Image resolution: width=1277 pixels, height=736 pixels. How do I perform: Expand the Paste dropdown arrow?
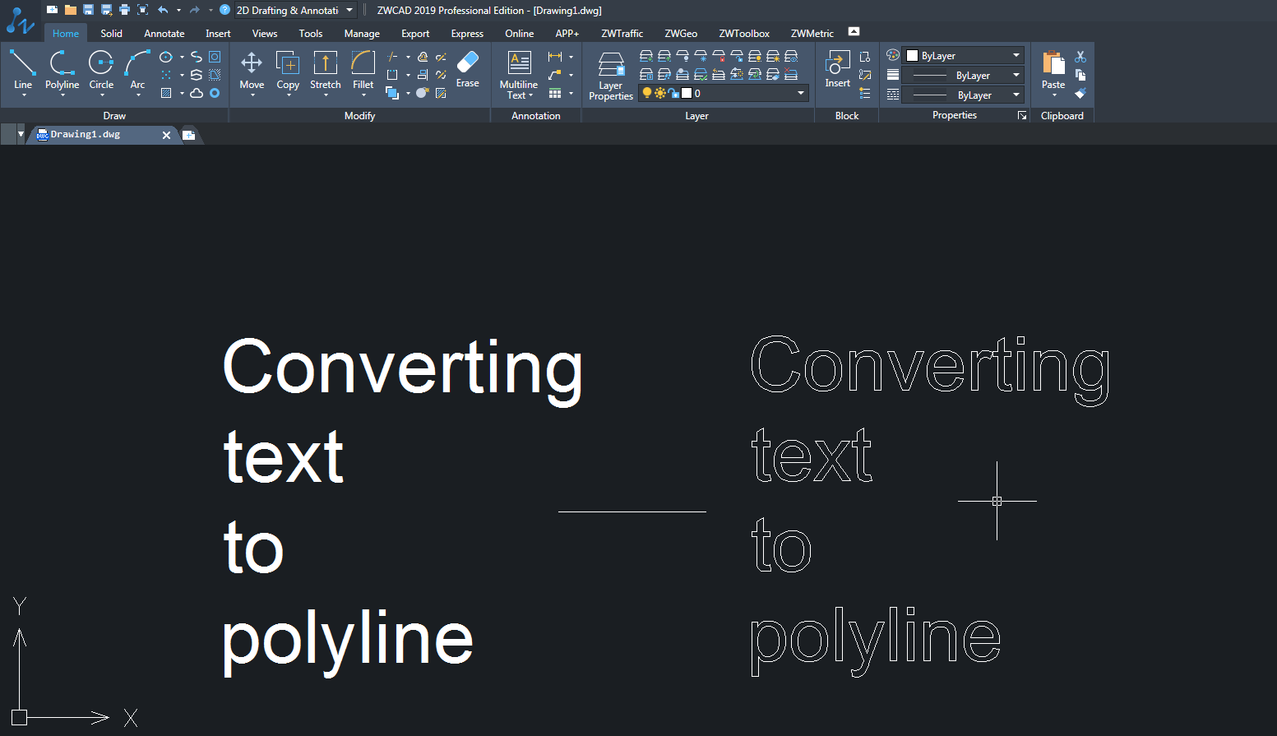(x=1053, y=95)
